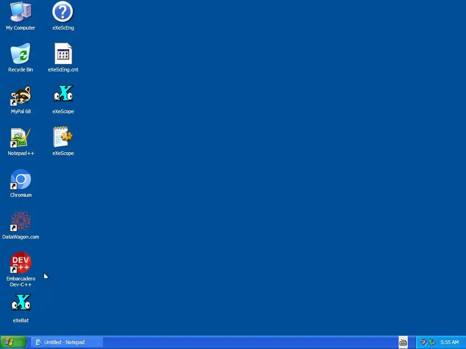466x349 pixels.
Task: Restore the Untitled - Notepad taskbar window
Action: pyautogui.click(x=67, y=342)
